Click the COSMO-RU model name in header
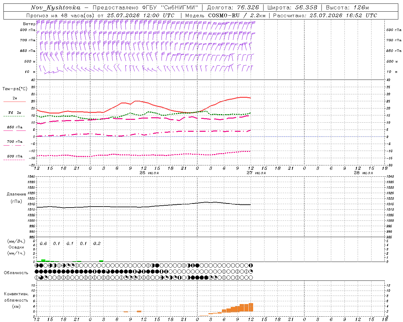This screenshot has width=403, height=322. pyautogui.click(x=224, y=15)
